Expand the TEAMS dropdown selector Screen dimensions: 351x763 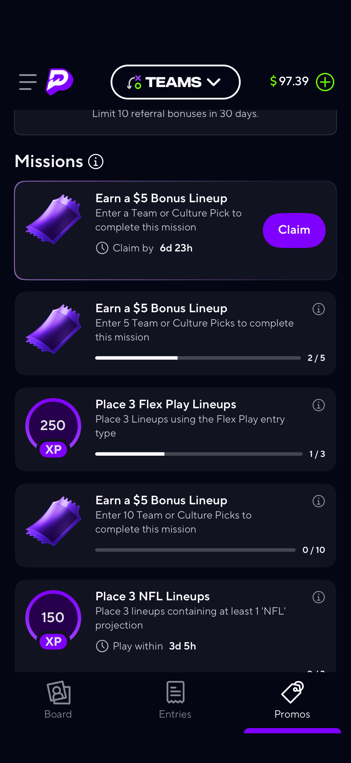(x=175, y=82)
